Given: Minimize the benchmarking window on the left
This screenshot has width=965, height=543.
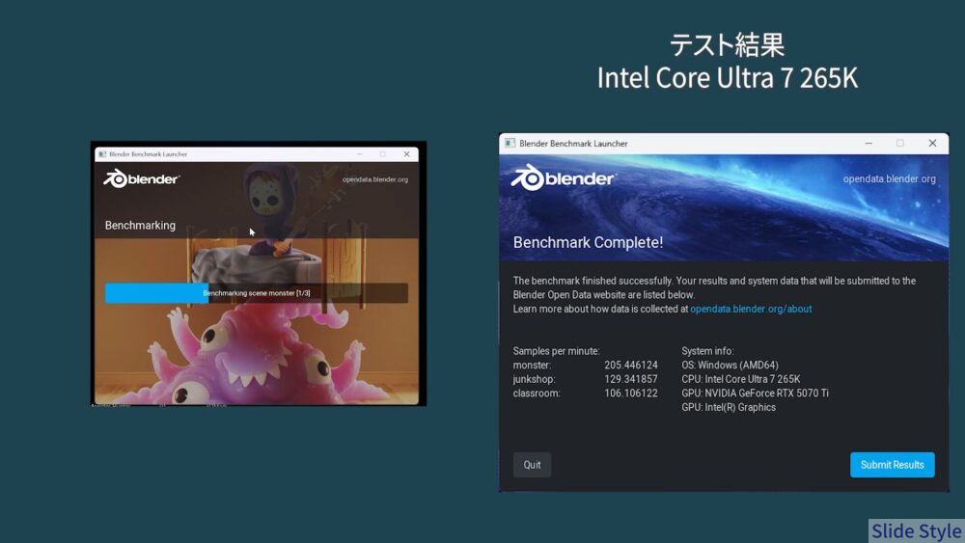Looking at the screenshot, I should click(359, 154).
